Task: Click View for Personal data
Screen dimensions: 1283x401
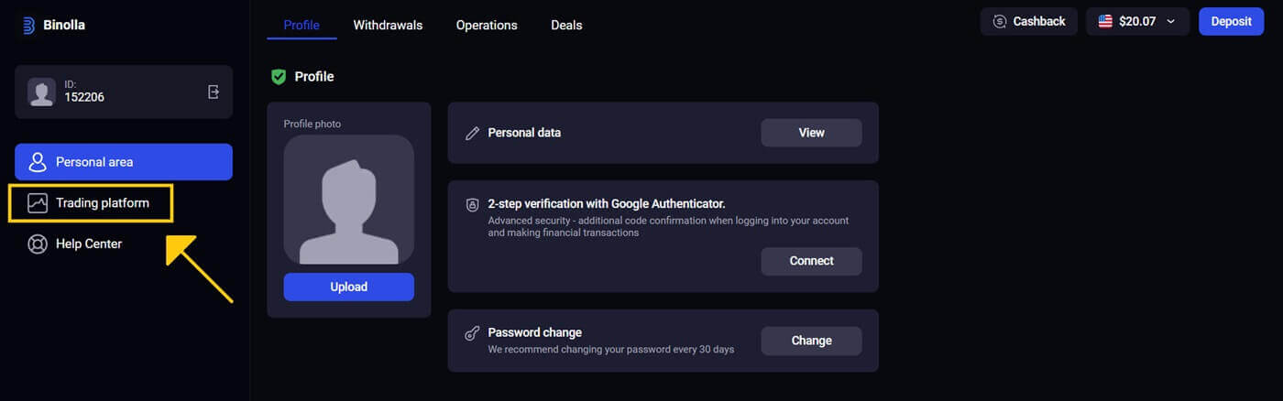Action: pos(811,133)
